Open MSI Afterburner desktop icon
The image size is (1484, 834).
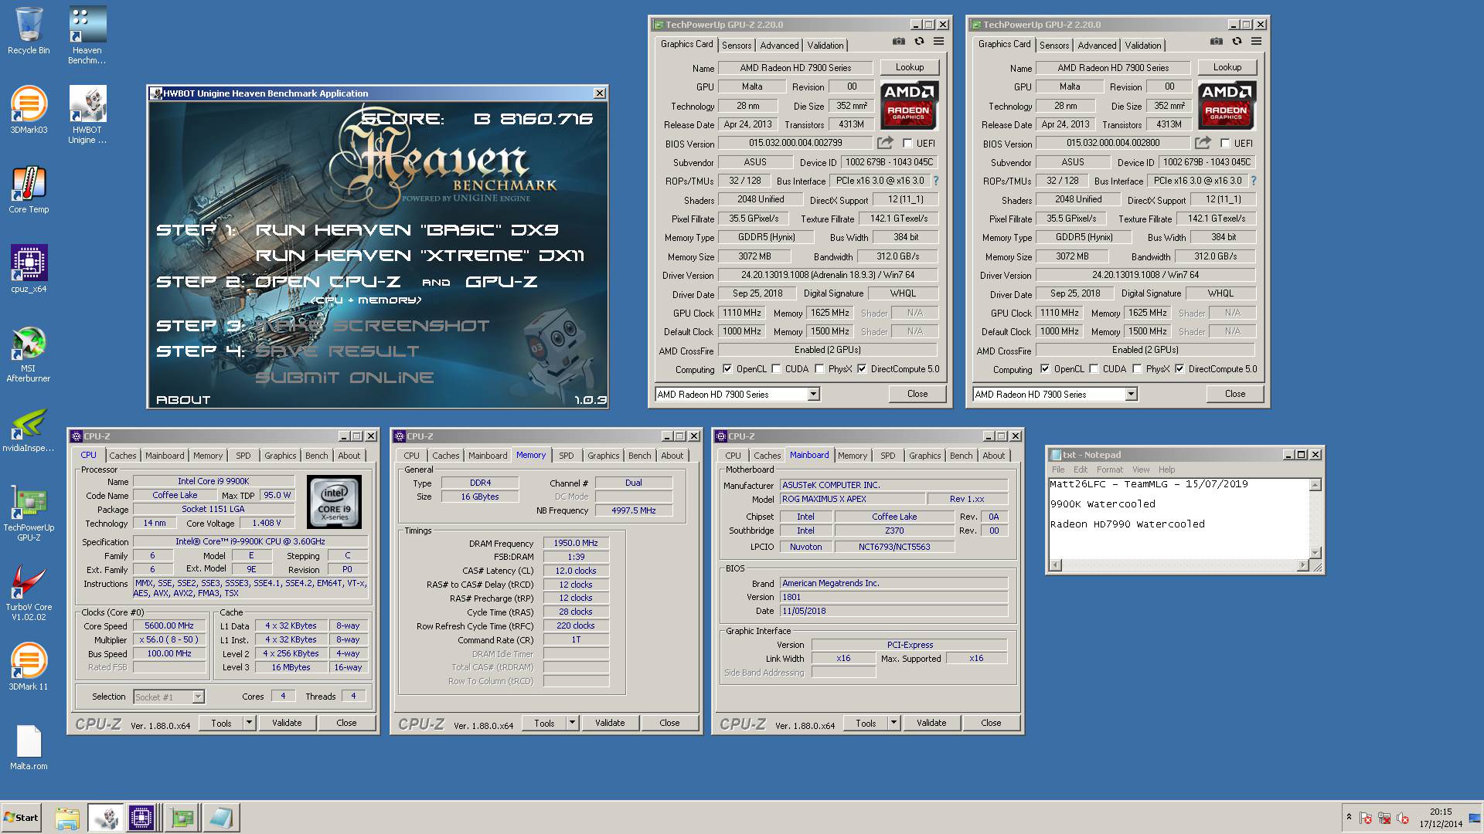[29, 354]
